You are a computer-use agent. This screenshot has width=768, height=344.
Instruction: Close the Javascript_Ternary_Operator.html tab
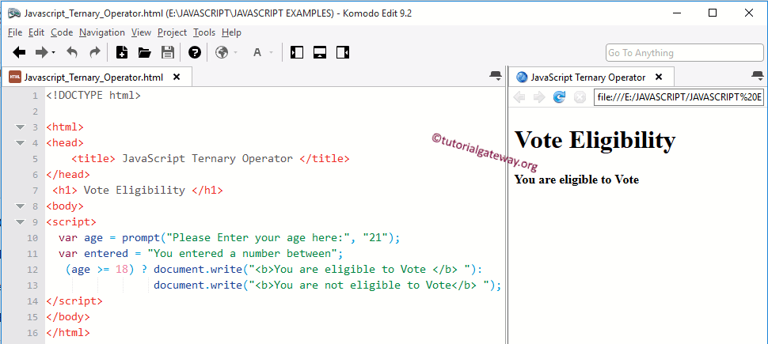(x=177, y=77)
